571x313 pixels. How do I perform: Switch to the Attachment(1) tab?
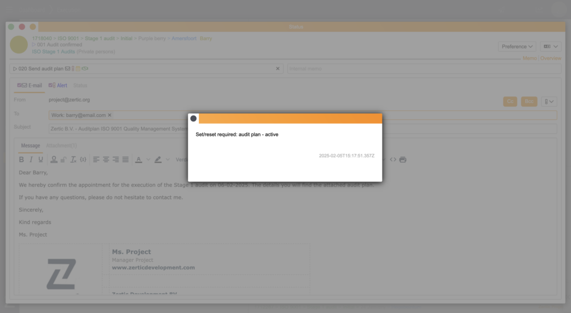[61, 146]
